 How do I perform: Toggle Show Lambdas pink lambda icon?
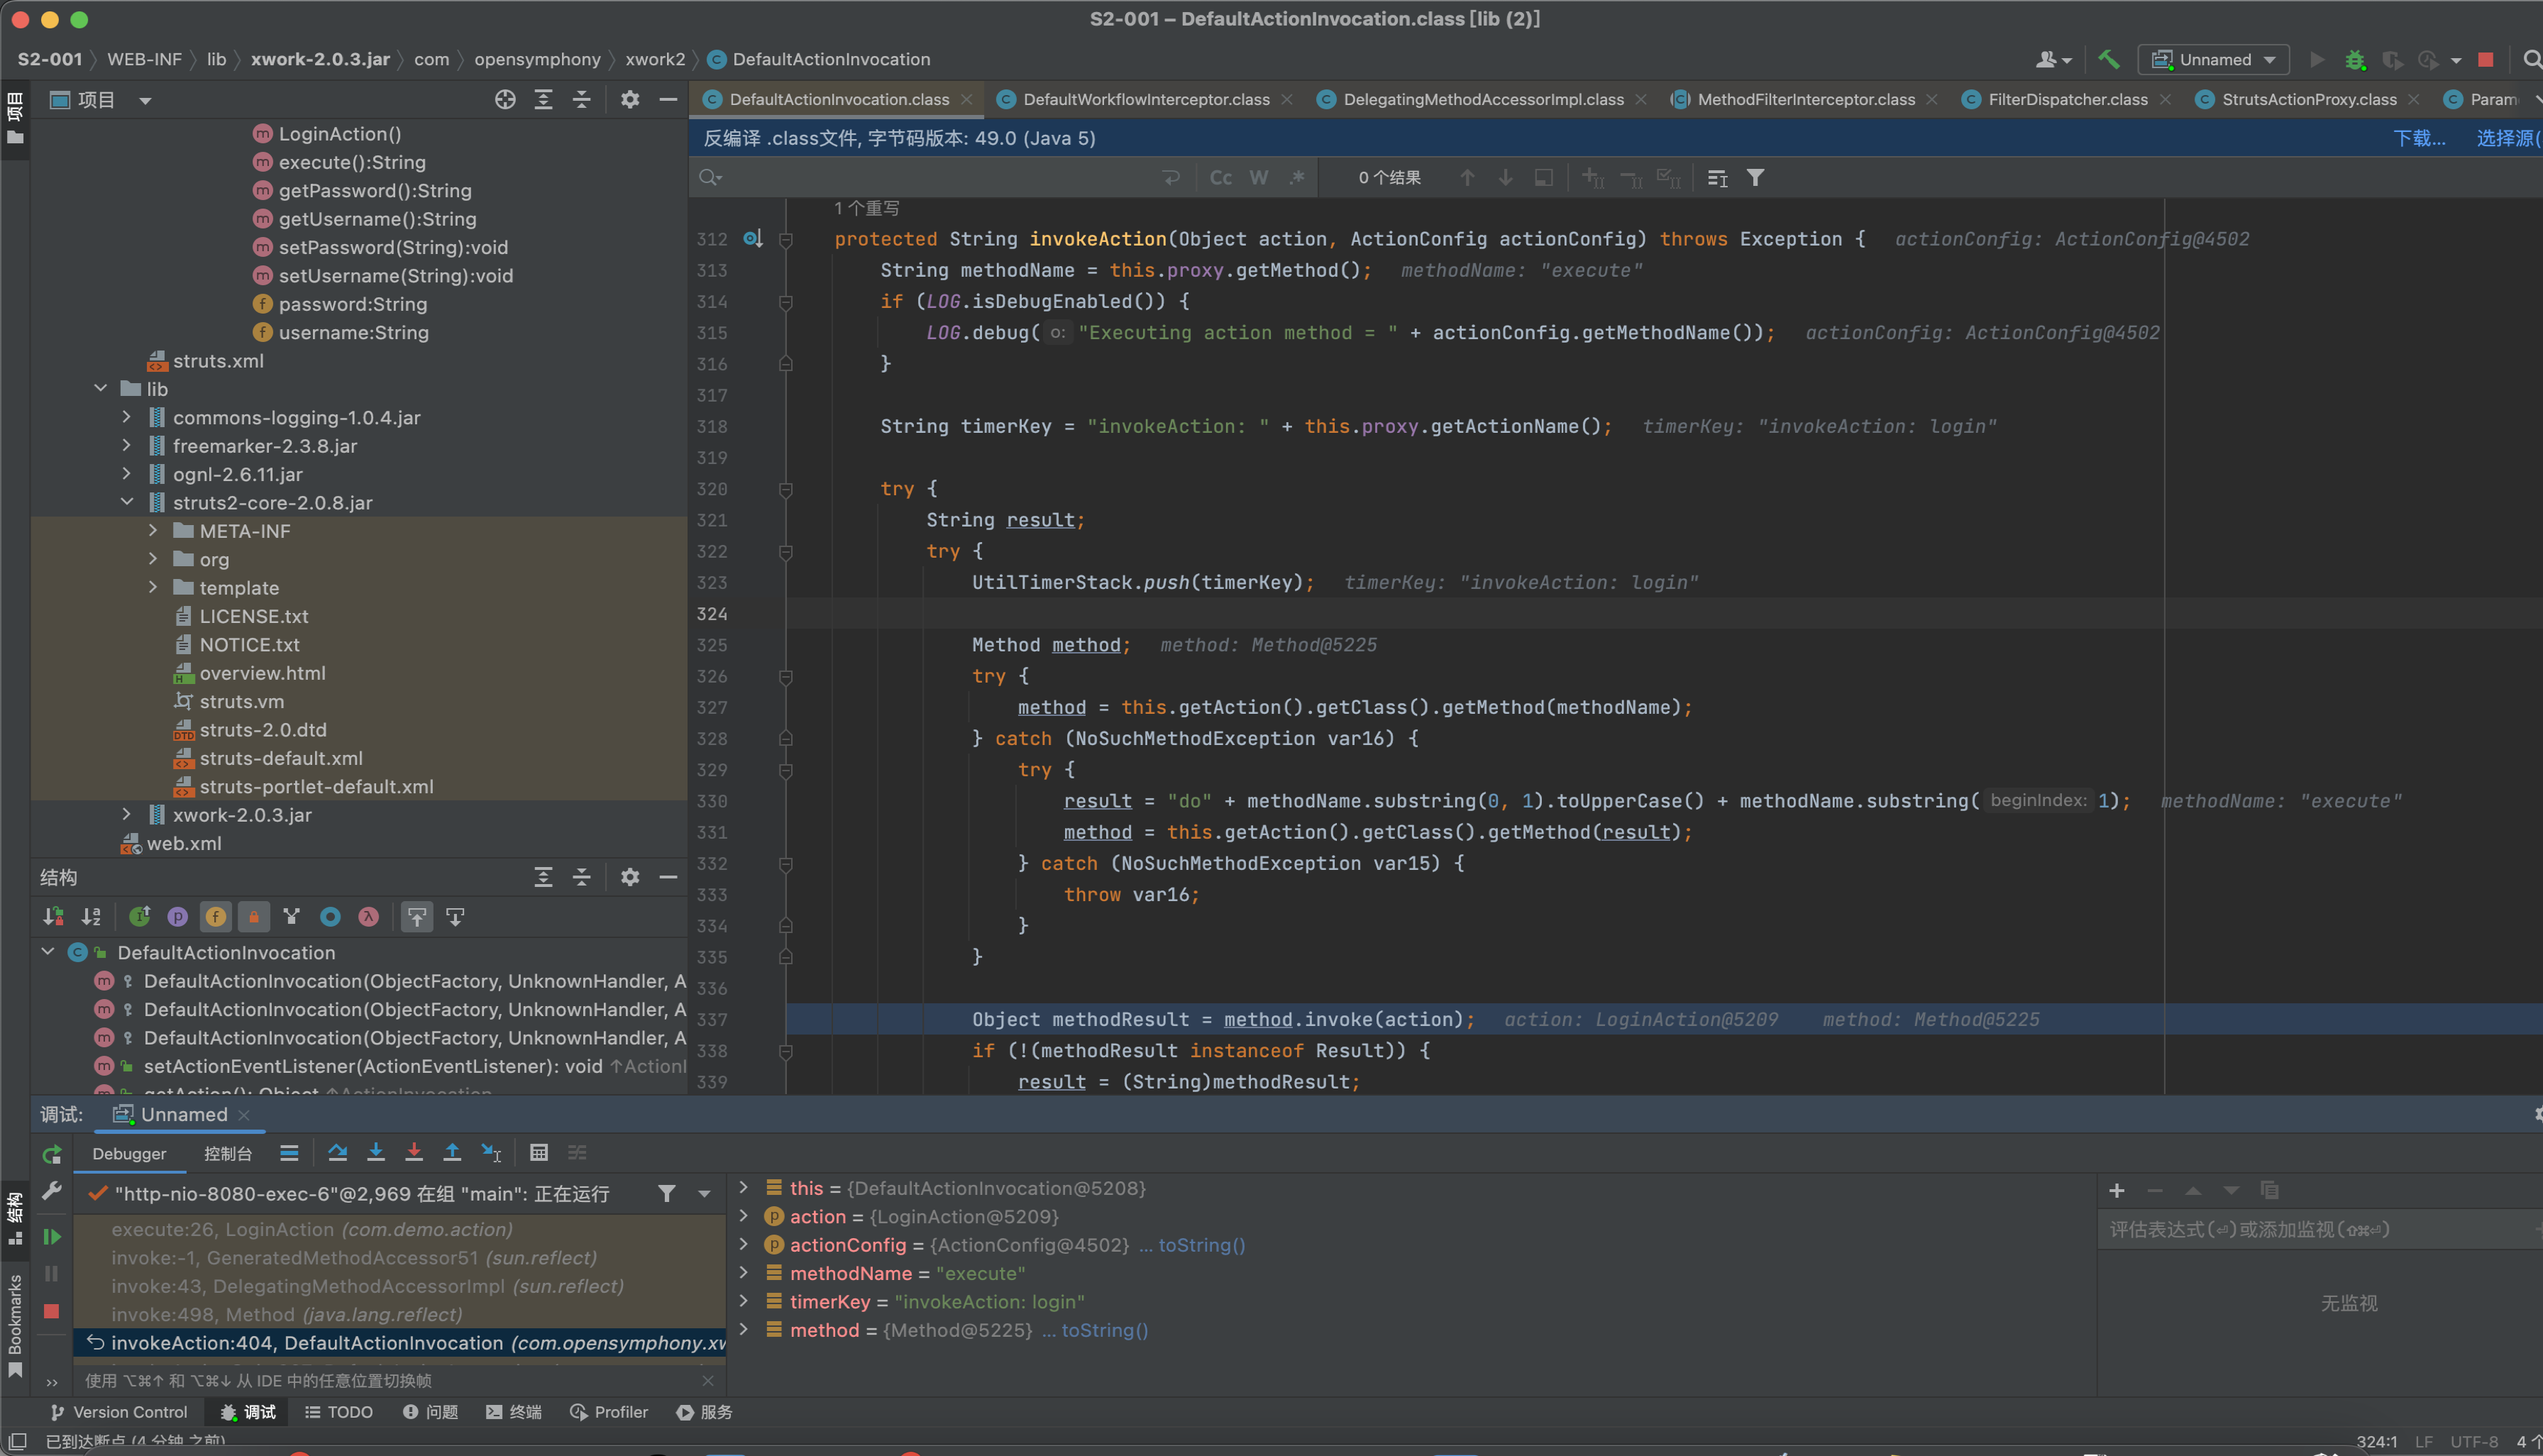(368, 917)
